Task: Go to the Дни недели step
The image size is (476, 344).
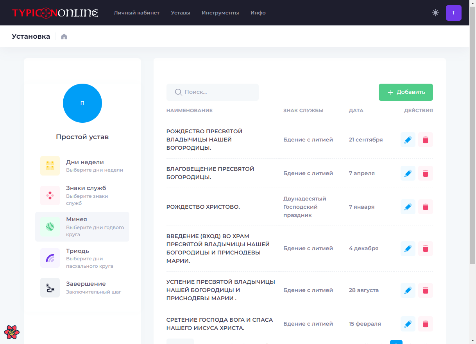Action: pyautogui.click(x=82, y=166)
